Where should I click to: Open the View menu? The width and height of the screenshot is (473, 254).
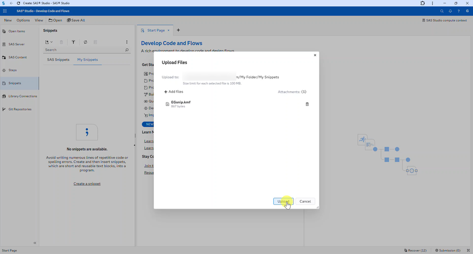[x=39, y=20]
